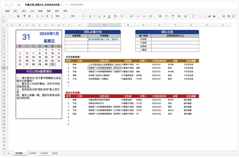Open the 新冠状病毒科普汇目录 link

104,40
